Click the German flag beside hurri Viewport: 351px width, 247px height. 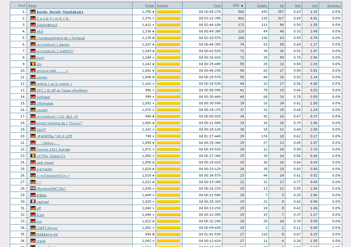(33, 57)
